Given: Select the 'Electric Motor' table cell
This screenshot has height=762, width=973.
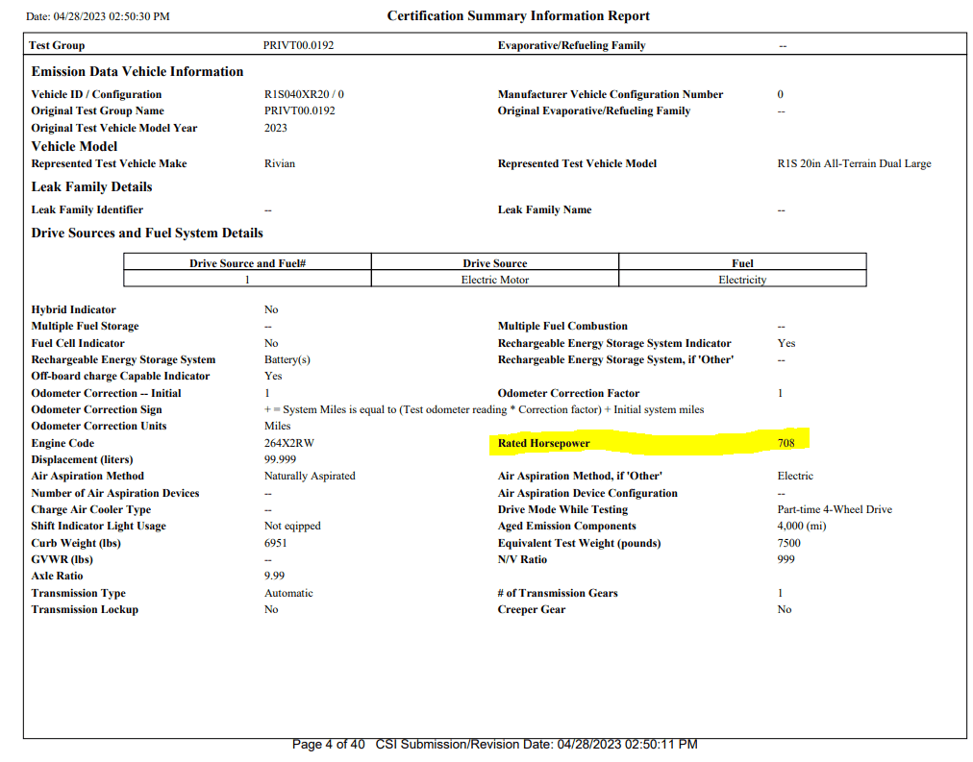Looking at the screenshot, I should pos(494,280).
